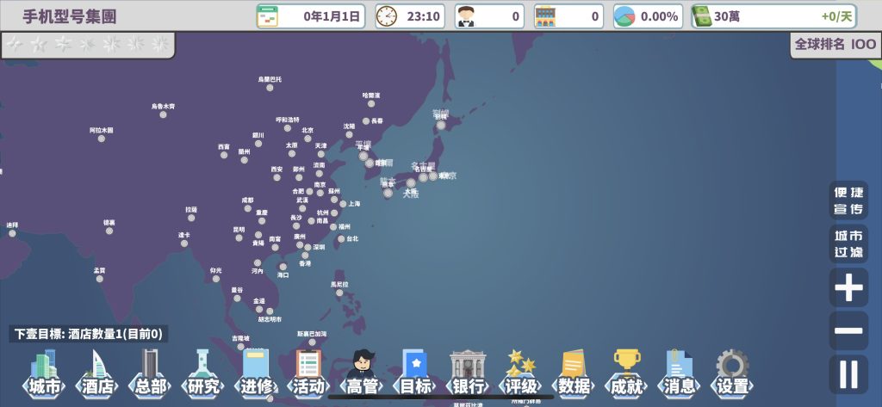Screen dimensions: 882x407
Task: Select the 長春 city marker
Action: pos(366,120)
